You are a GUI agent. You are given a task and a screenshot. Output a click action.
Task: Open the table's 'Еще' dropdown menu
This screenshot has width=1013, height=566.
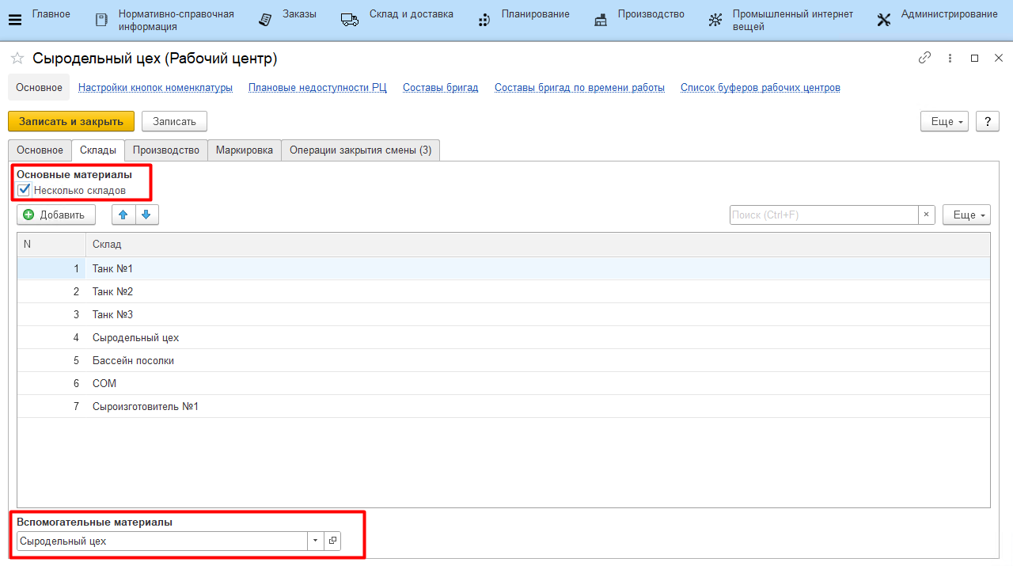[x=966, y=215]
